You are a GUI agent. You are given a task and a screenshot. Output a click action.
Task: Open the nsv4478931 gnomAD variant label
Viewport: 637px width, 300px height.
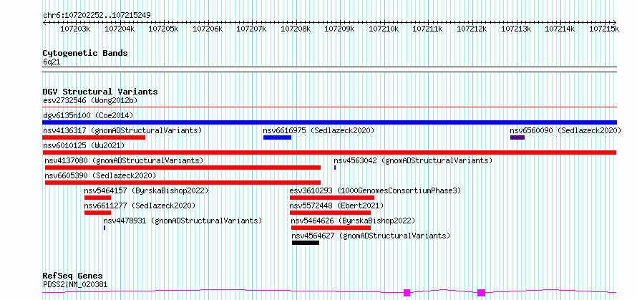point(183,221)
